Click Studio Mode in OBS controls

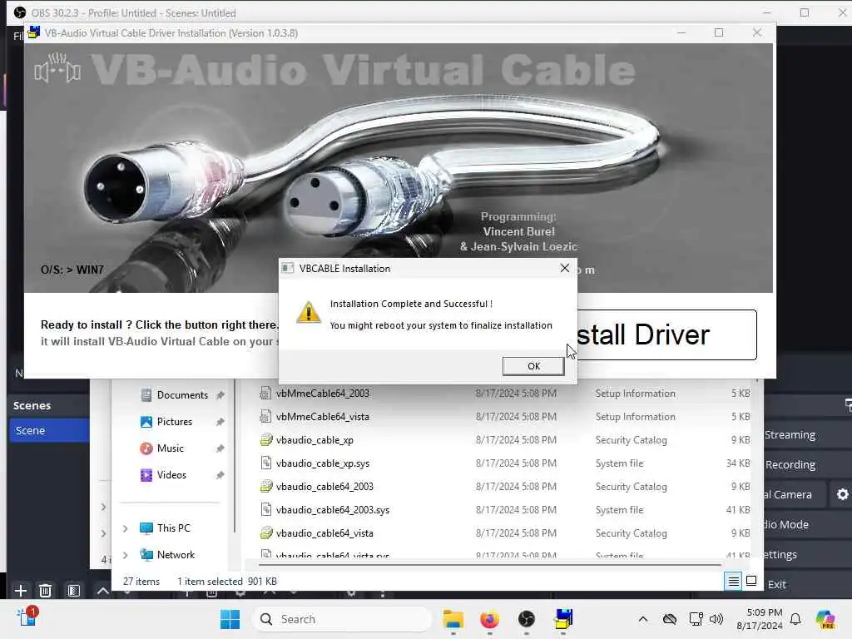coord(807,524)
